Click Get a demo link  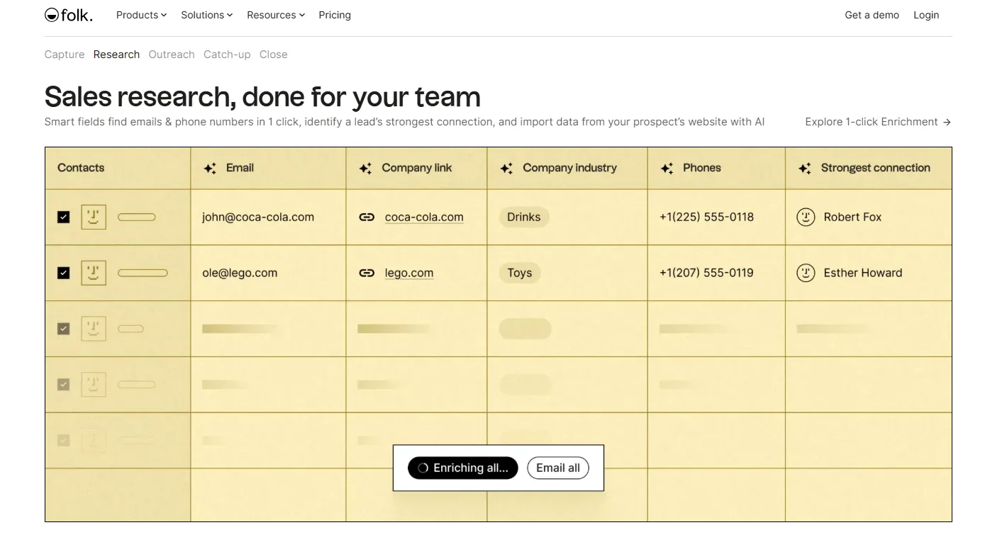point(872,15)
